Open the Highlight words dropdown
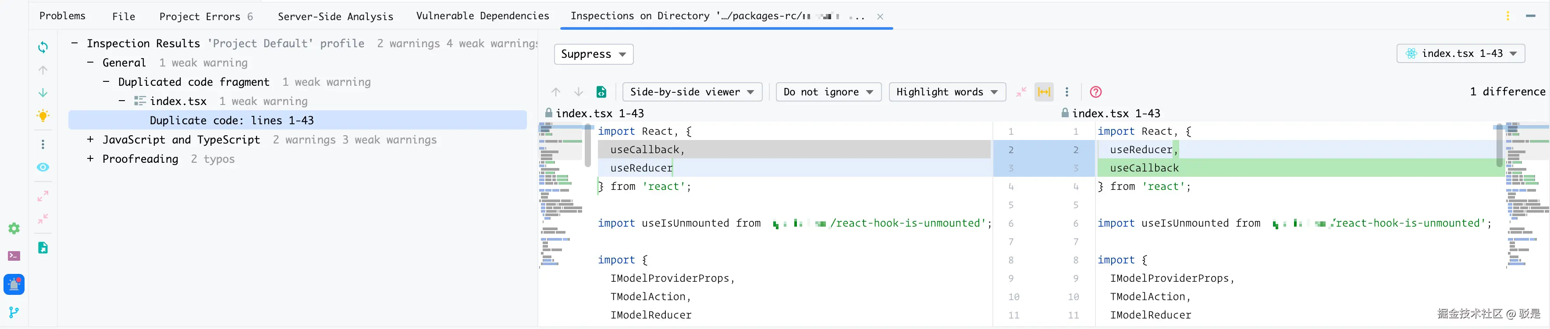The height and width of the screenshot is (329, 1550). (946, 92)
